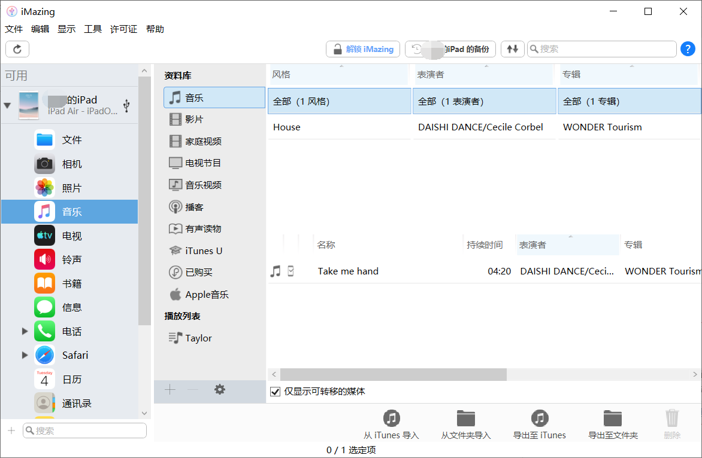
Task: Select 电视节目 in the library
Action: pyautogui.click(x=214, y=163)
